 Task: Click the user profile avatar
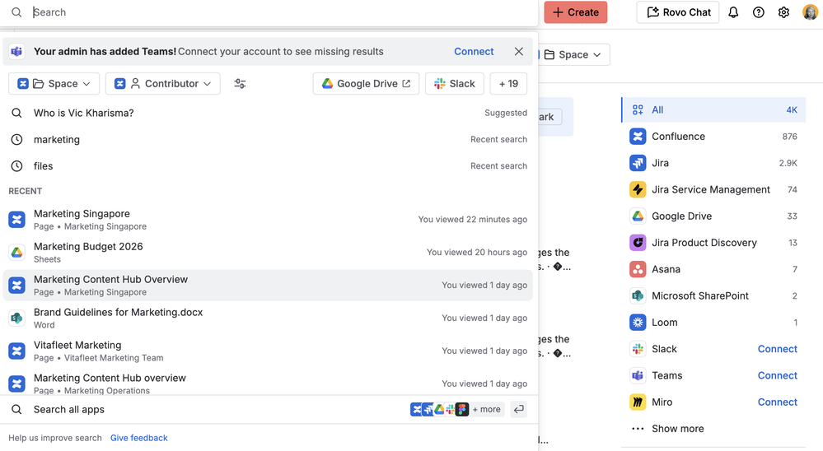click(x=810, y=12)
